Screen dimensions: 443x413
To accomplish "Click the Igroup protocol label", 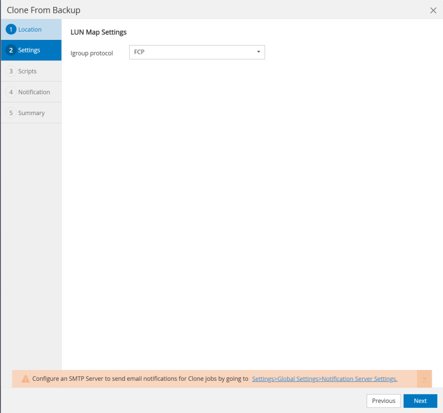I will click(x=92, y=53).
